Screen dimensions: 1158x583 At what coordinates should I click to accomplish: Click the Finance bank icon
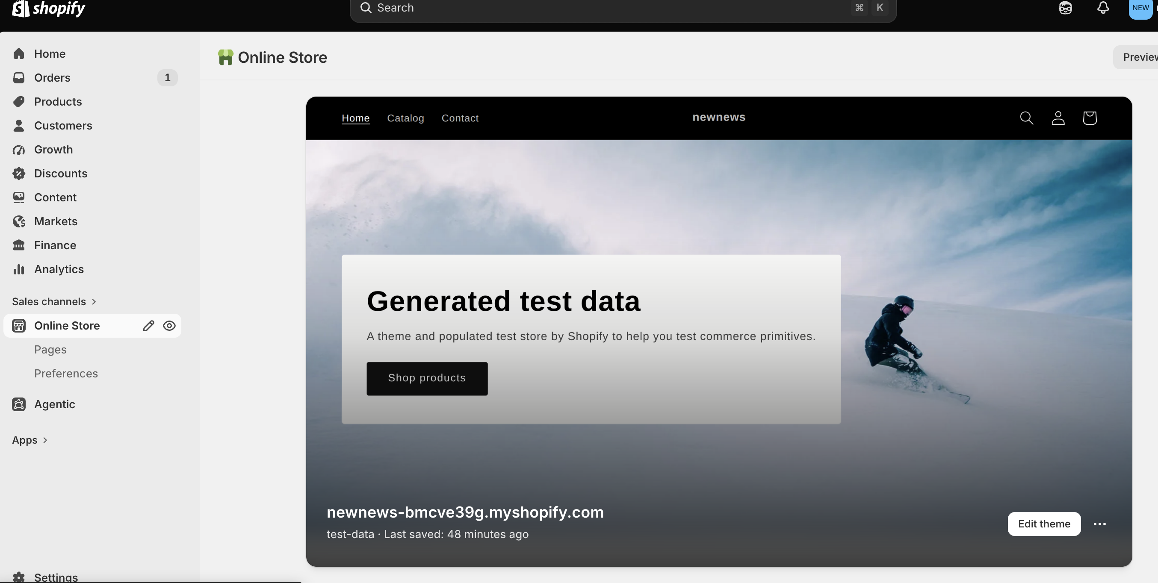19,245
